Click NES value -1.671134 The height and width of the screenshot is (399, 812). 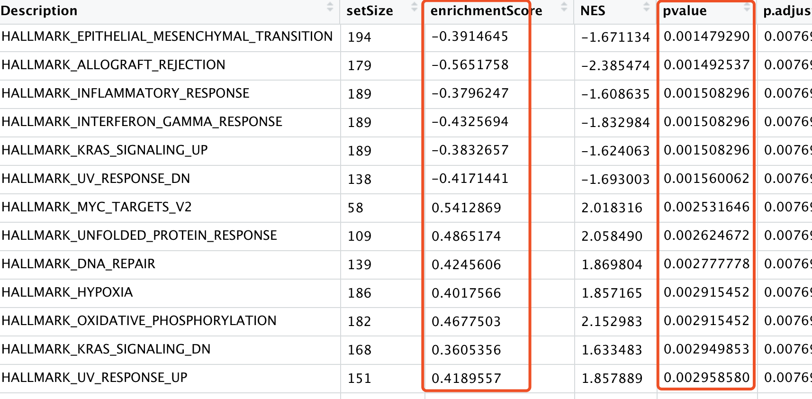click(x=615, y=37)
